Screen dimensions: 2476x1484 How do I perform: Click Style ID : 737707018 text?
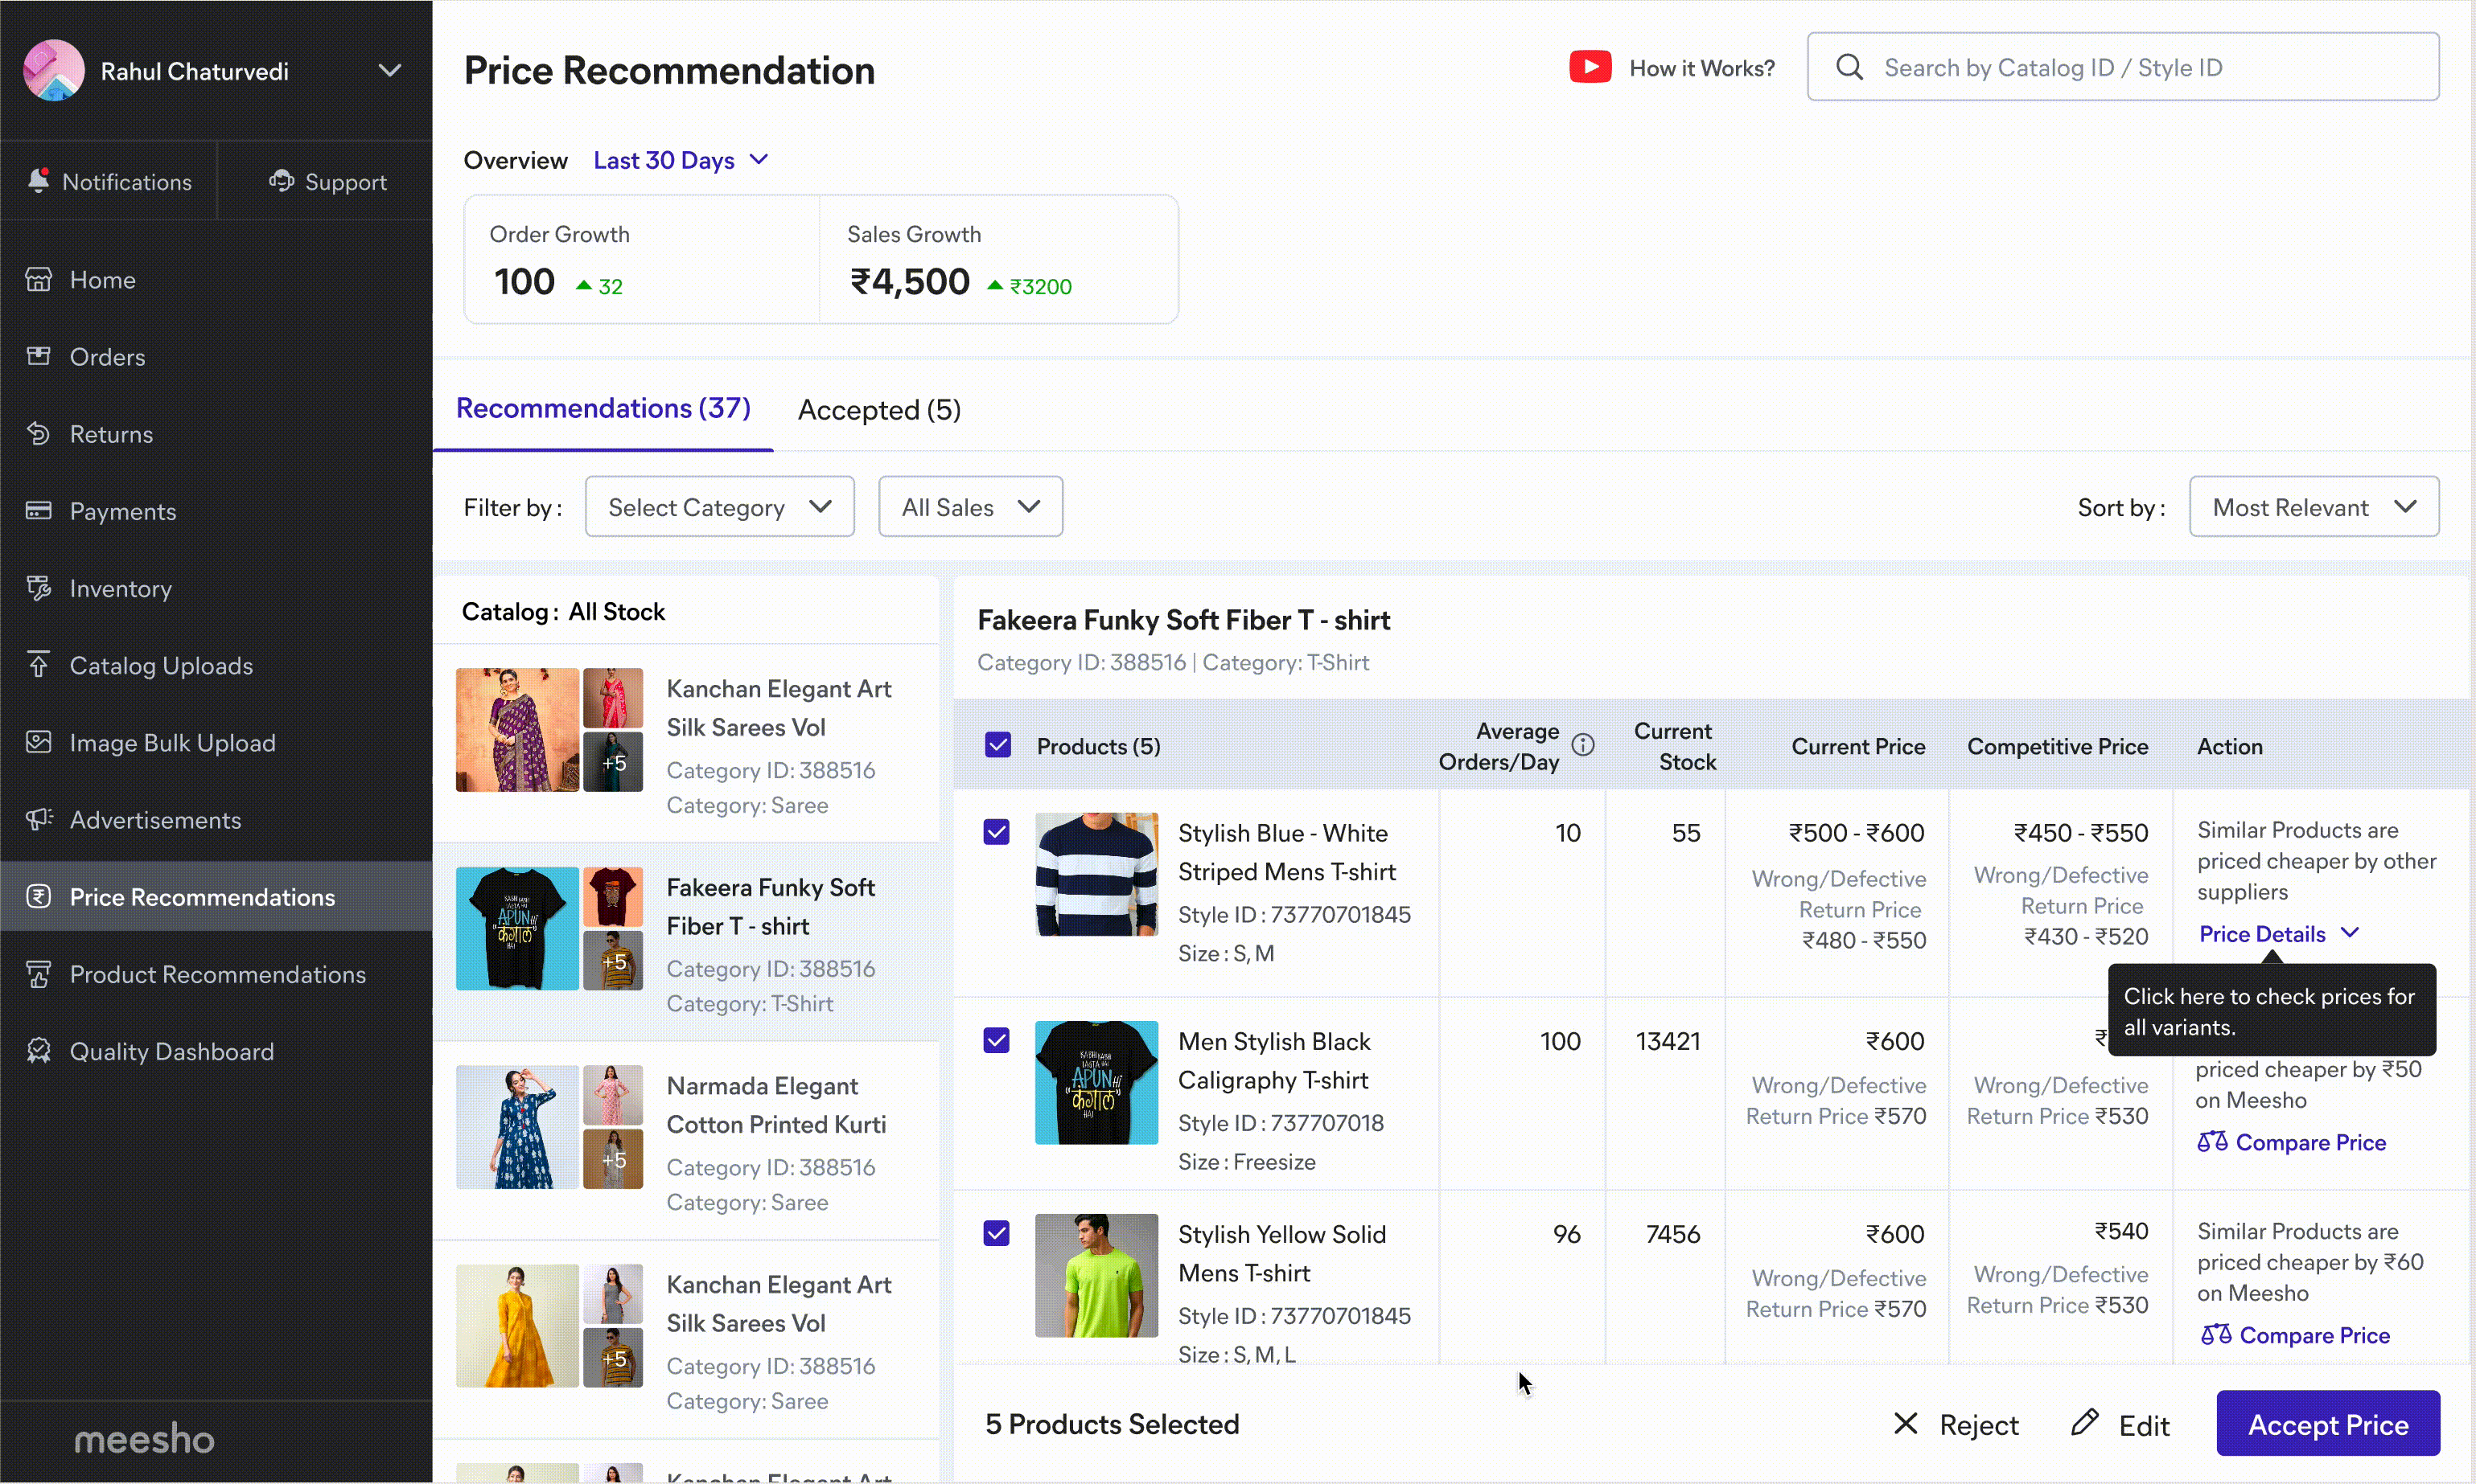1281,1123
